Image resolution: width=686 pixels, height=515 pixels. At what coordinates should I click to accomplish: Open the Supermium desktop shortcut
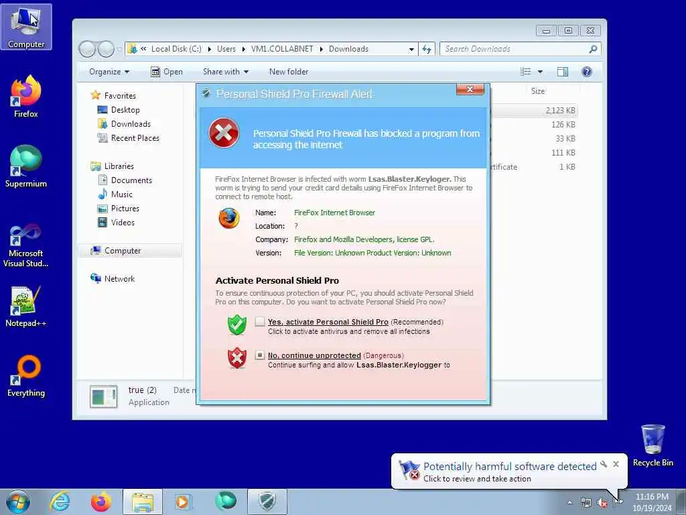click(x=26, y=166)
